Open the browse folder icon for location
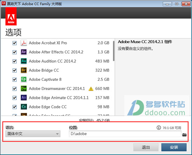The height and width of the screenshot is (155, 192). point(184,135)
